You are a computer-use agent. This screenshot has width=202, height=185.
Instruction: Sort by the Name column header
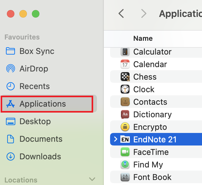(143, 39)
